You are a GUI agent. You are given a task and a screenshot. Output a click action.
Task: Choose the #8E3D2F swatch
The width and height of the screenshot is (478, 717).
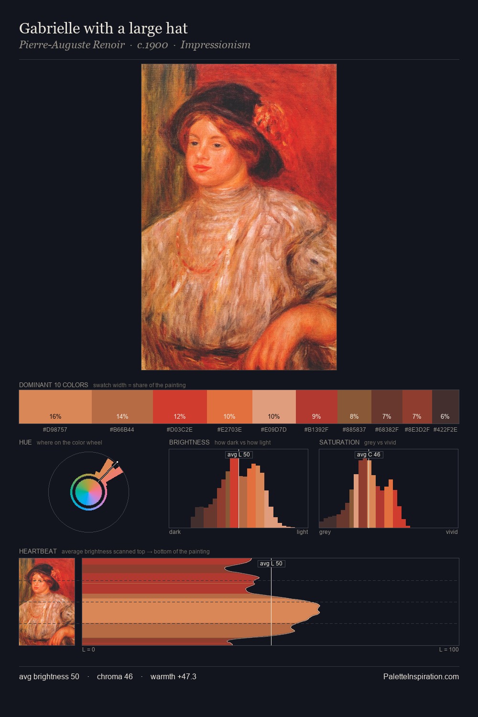[x=417, y=407]
